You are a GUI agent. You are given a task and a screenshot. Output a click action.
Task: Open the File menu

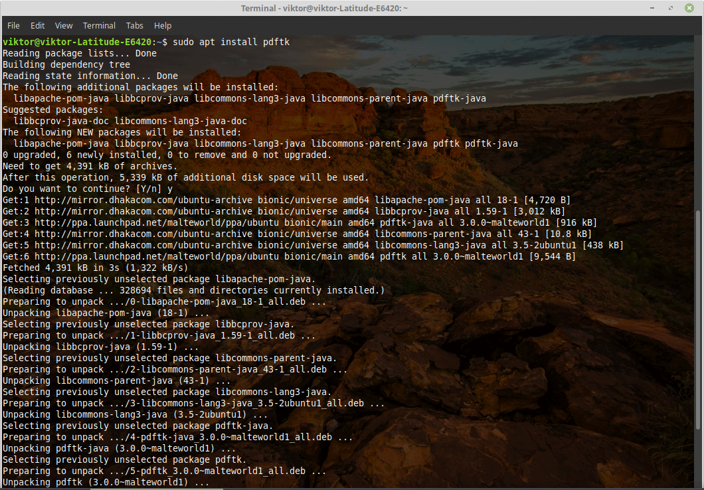13,26
